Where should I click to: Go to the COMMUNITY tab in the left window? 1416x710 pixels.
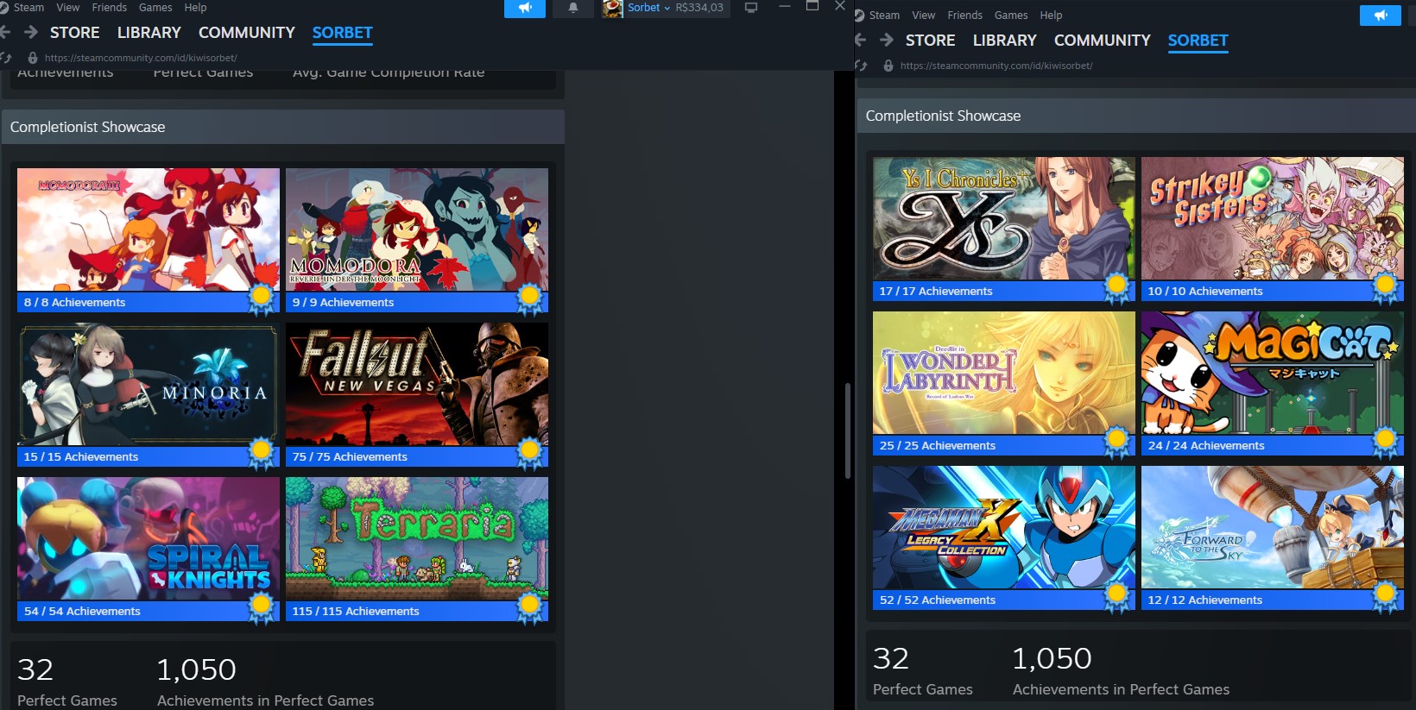tap(246, 33)
